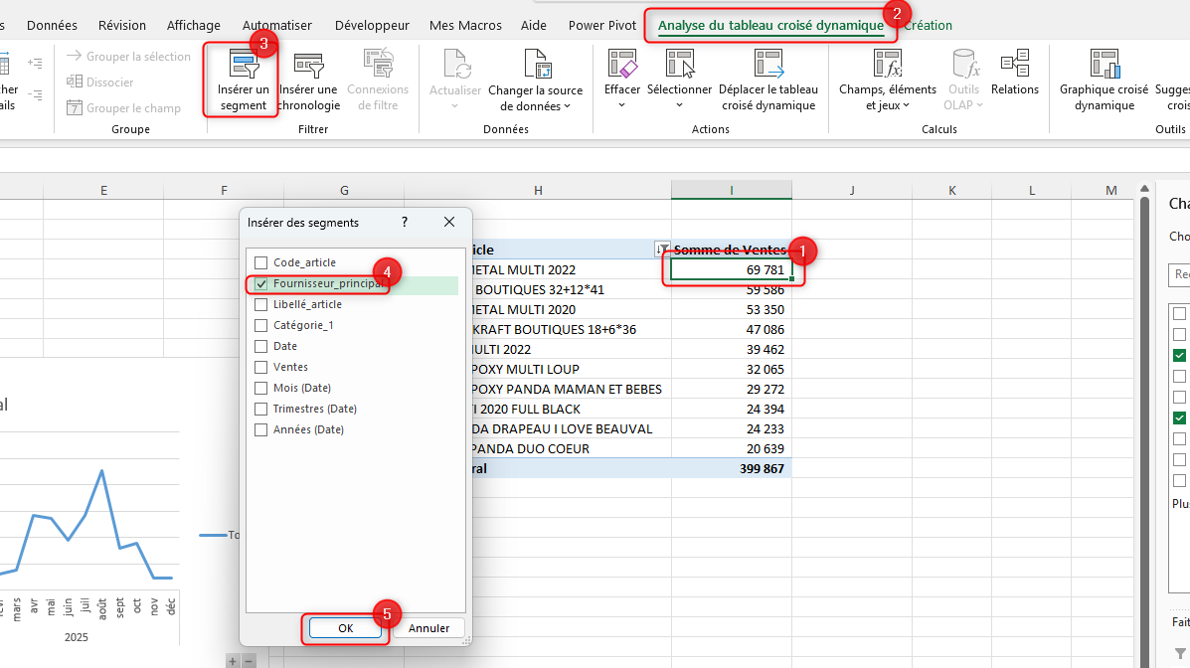This screenshot has width=1190, height=668.
Task: Check the Catégorie_1 checkbox
Action: pyautogui.click(x=261, y=326)
